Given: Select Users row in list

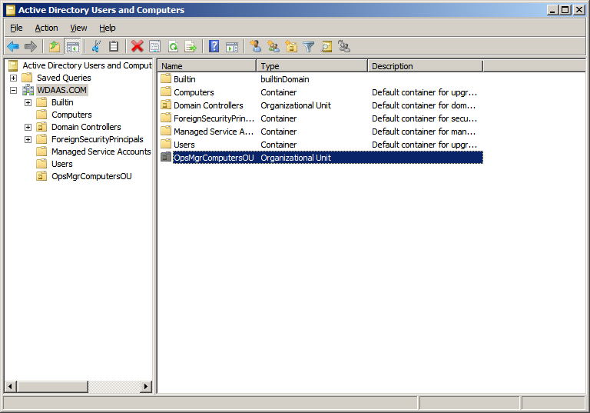Looking at the screenshot, I should point(321,145).
